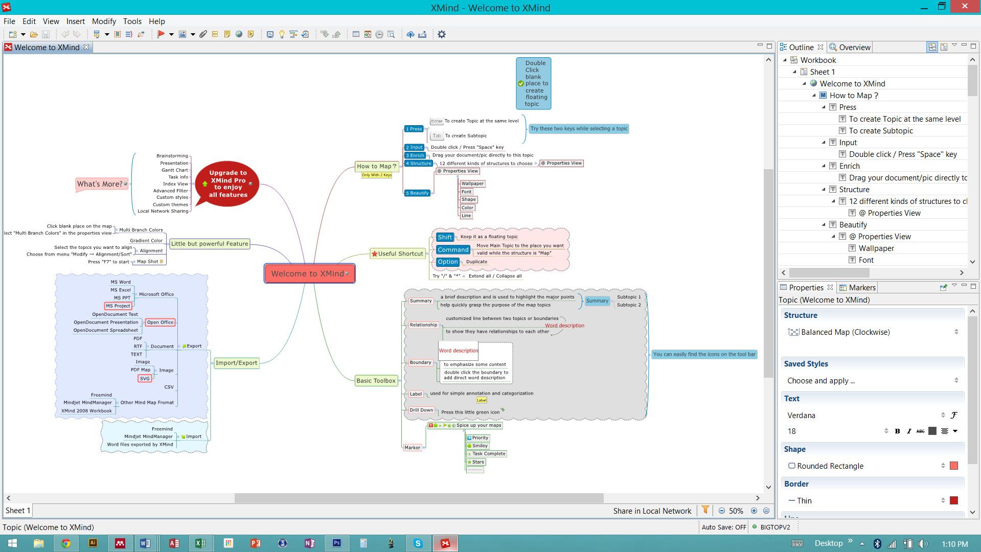This screenshot has width=981, height=552.
Task: Open the Balanced Map structure dropdown
Action: click(956, 331)
